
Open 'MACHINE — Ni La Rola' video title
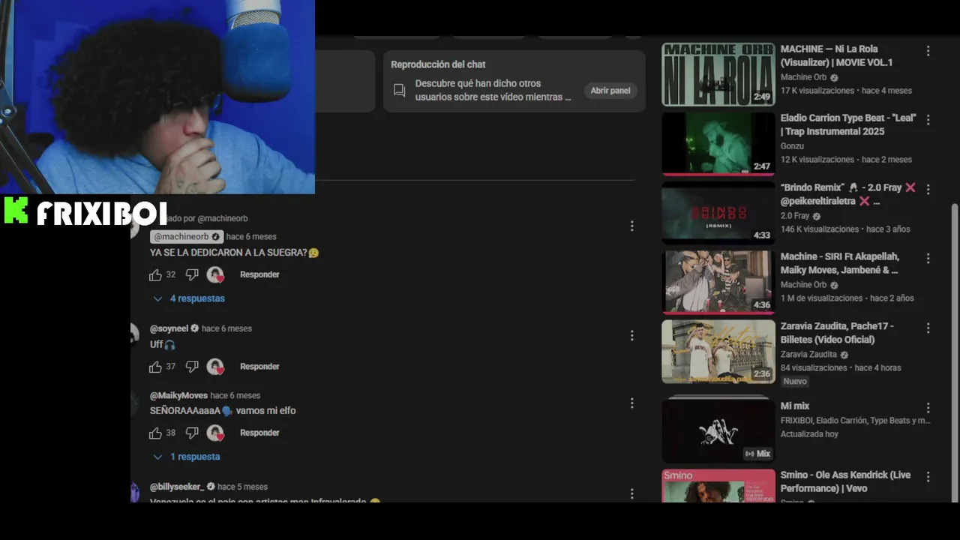tap(836, 56)
